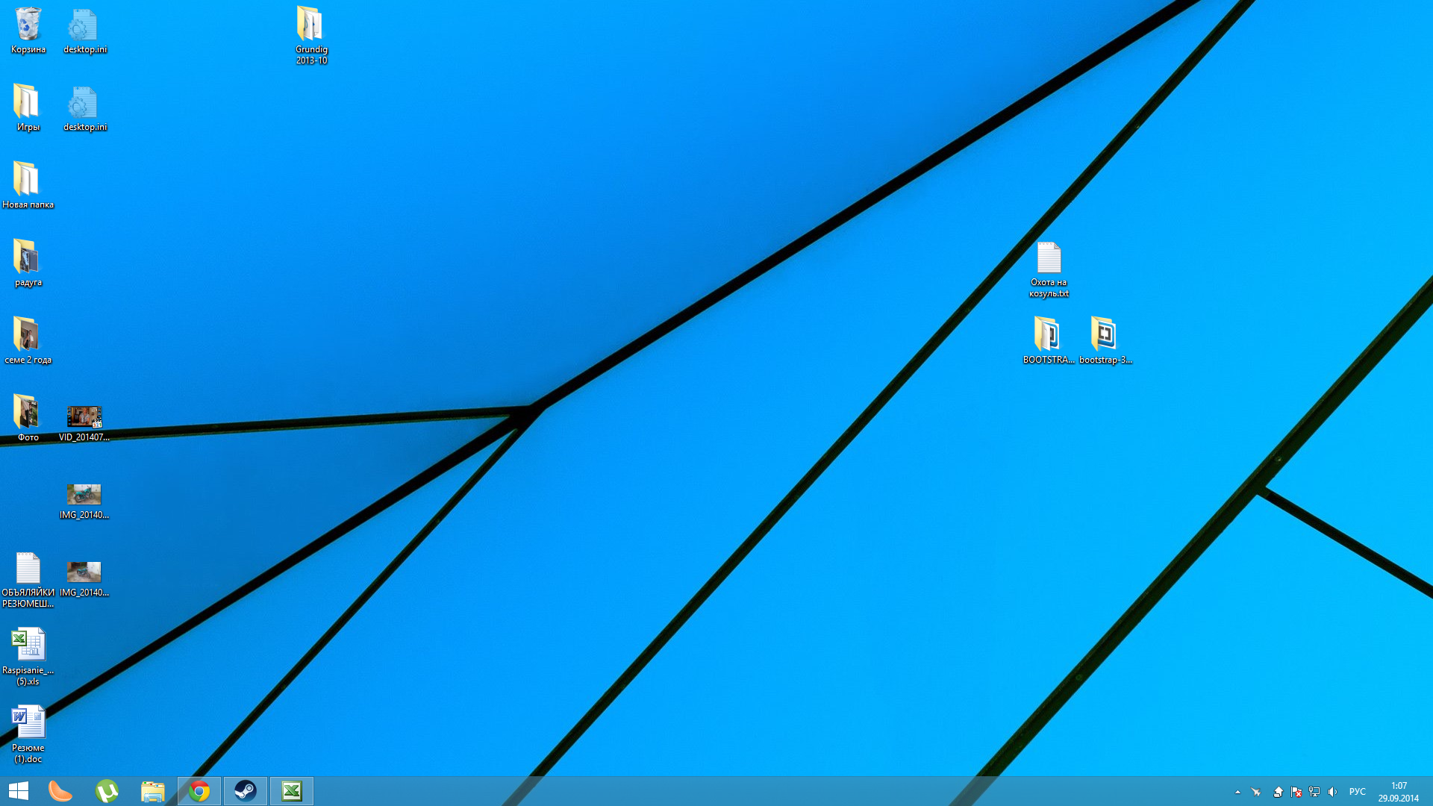Screen dimensions: 1433x806
Task: Open the Excel window in the taskbar
Action: (x=292, y=791)
